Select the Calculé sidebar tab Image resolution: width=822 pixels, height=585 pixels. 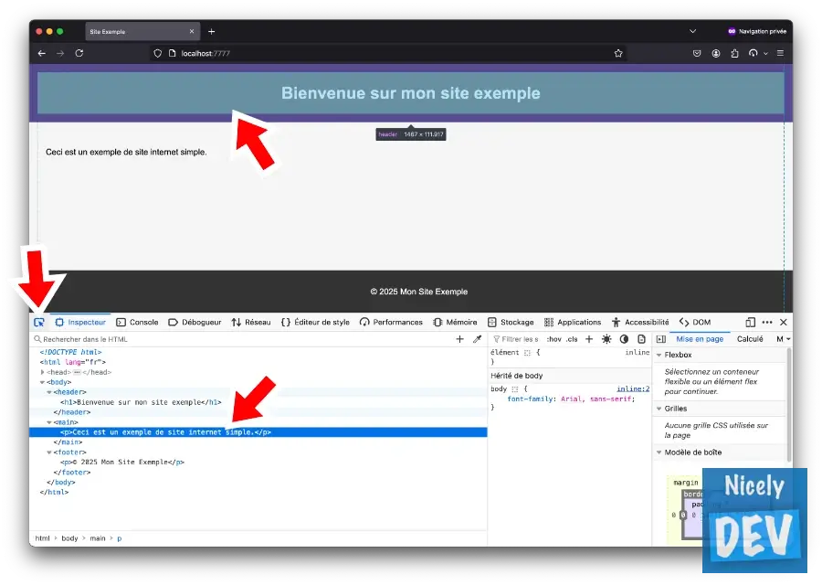(750, 339)
